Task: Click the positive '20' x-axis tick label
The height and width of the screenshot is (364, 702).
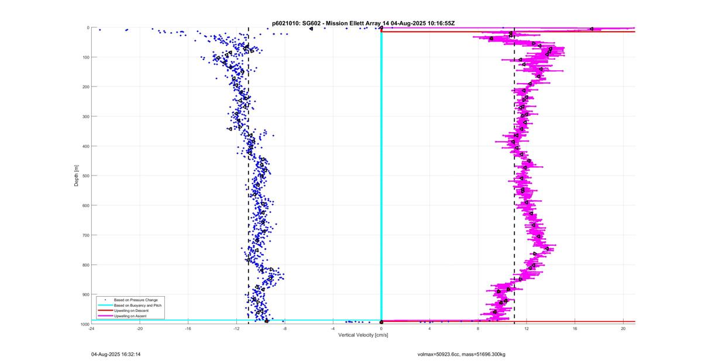Action: click(x=623, y=328)
